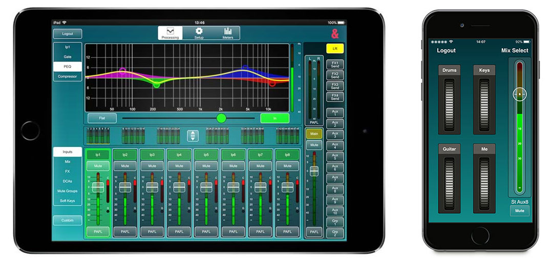Image resolution: width=553 pixels, height=262 pixels.
Task: Toggle PAFL on channel Ip4
Action: tap(179, 232)
